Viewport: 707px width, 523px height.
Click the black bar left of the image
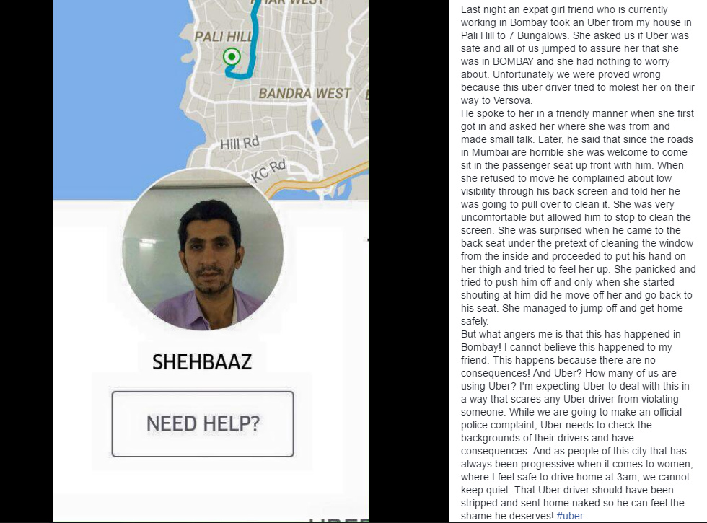(x=27, y=261)
